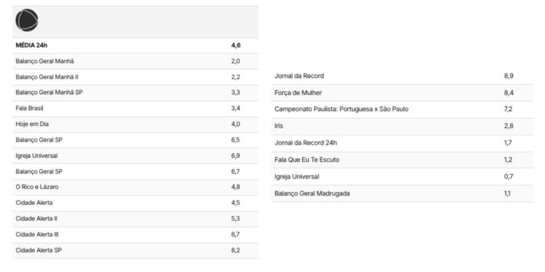Click the Cidade Alerta III row
The image size is (545, 272).
(37, 234)
